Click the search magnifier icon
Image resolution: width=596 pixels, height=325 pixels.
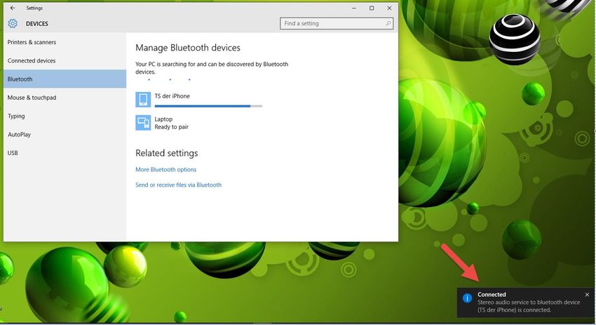388,24
